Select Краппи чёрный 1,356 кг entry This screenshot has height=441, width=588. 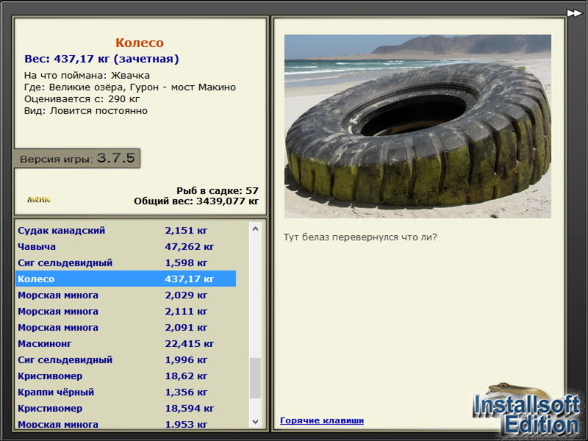(126, 392)
